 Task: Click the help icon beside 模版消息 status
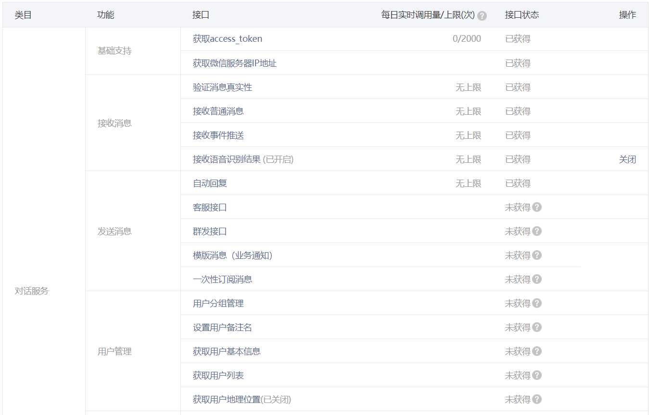(537, 255)
